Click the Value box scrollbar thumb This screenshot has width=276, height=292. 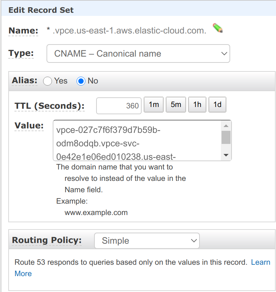(226, 137)
